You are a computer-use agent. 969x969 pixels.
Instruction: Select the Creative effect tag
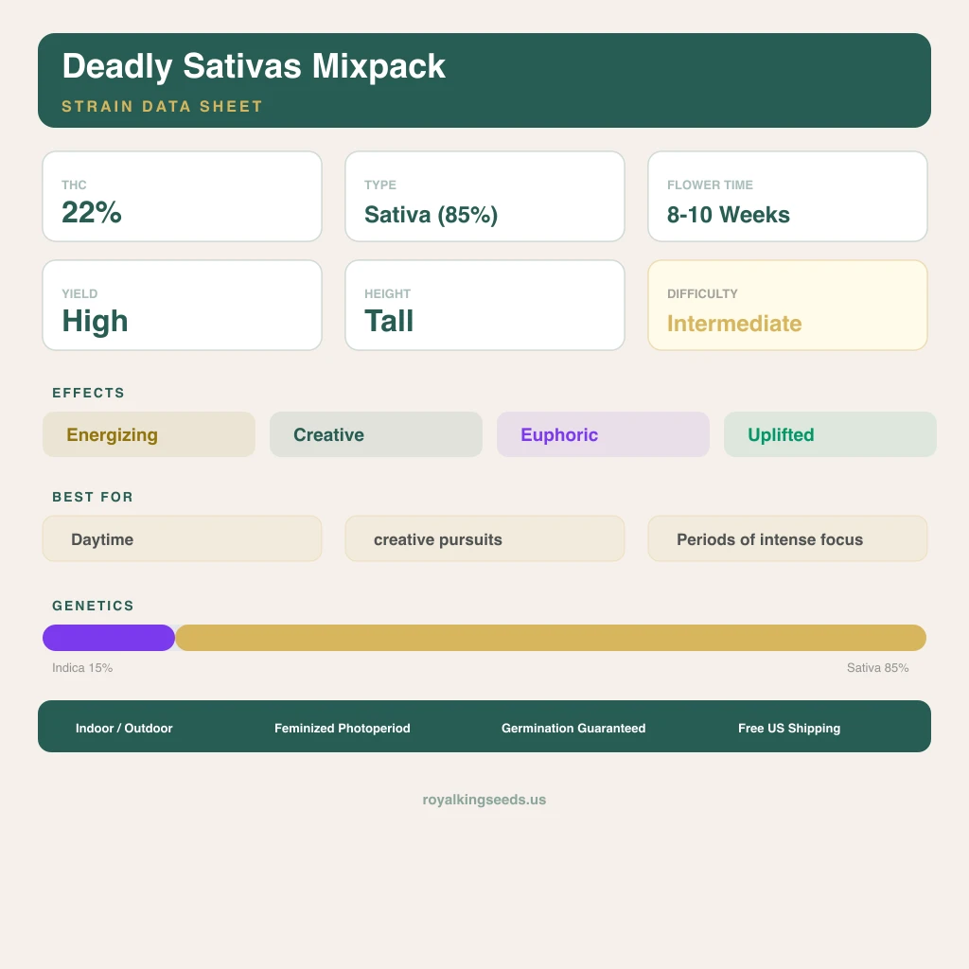point(377,434)
